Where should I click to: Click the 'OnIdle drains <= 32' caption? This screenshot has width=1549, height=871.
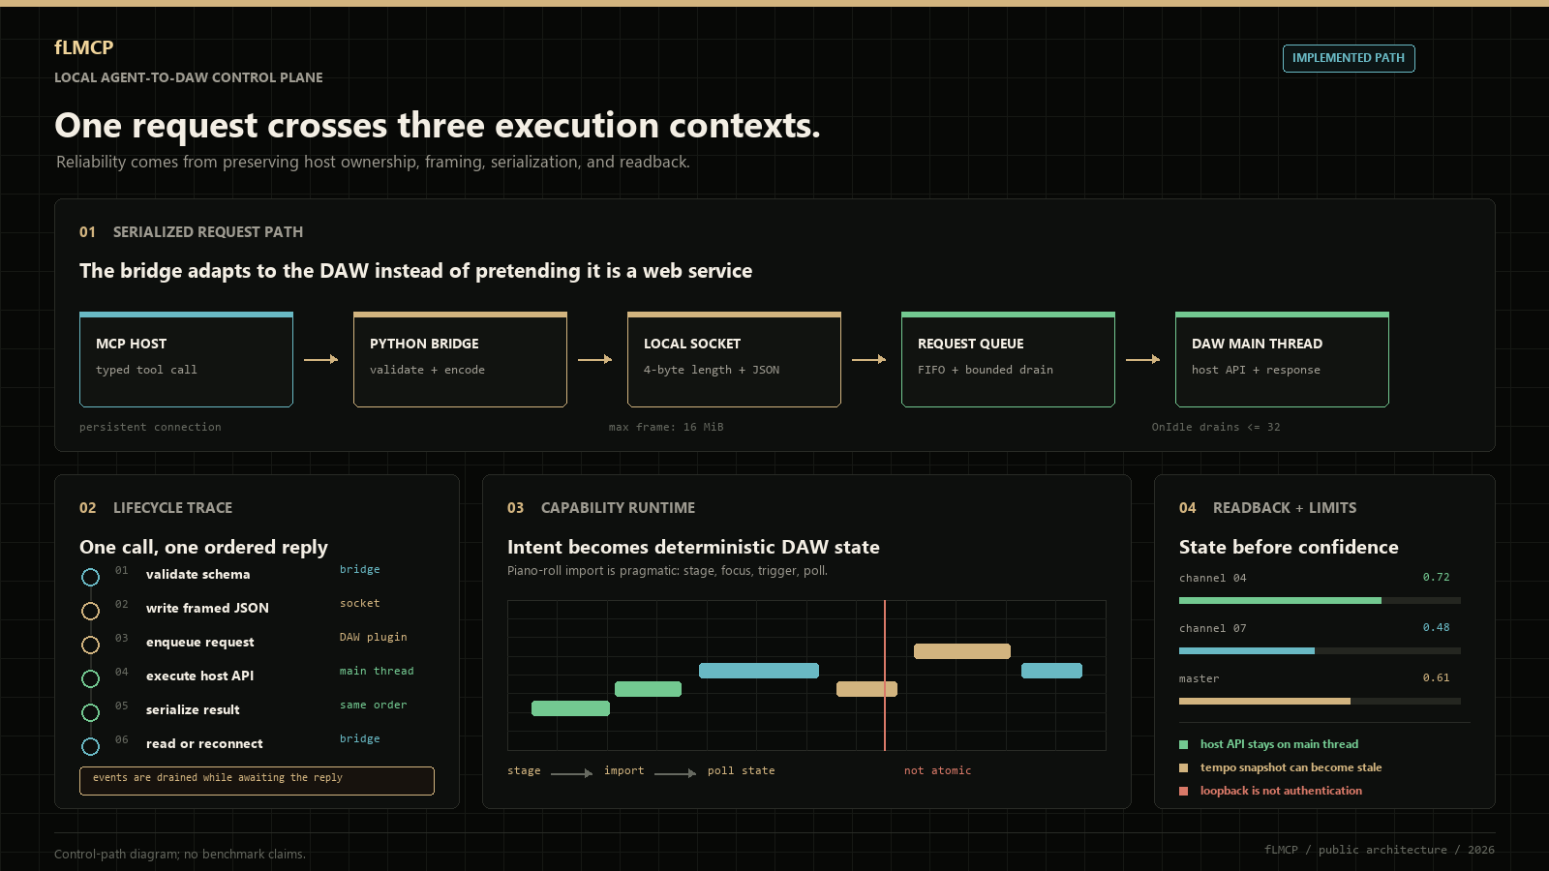point(1216,428)
